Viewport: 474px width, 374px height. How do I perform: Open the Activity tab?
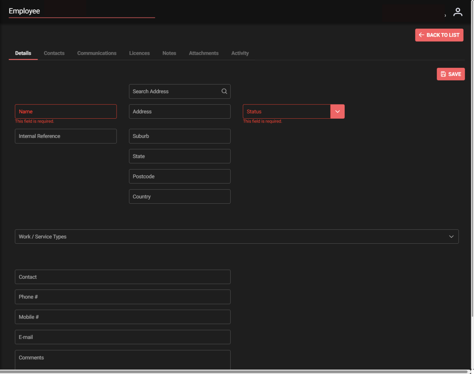click(240, 53)
